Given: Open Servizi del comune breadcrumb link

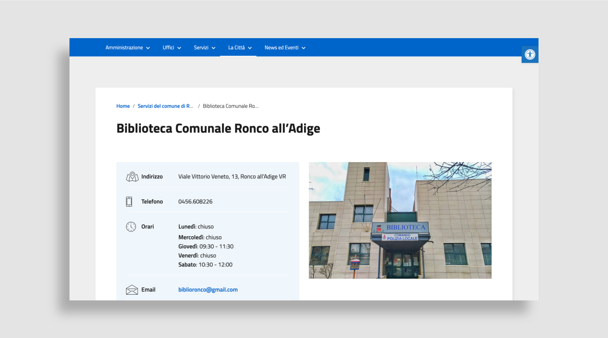Looking at the screenshot, I should pos(165,106).
